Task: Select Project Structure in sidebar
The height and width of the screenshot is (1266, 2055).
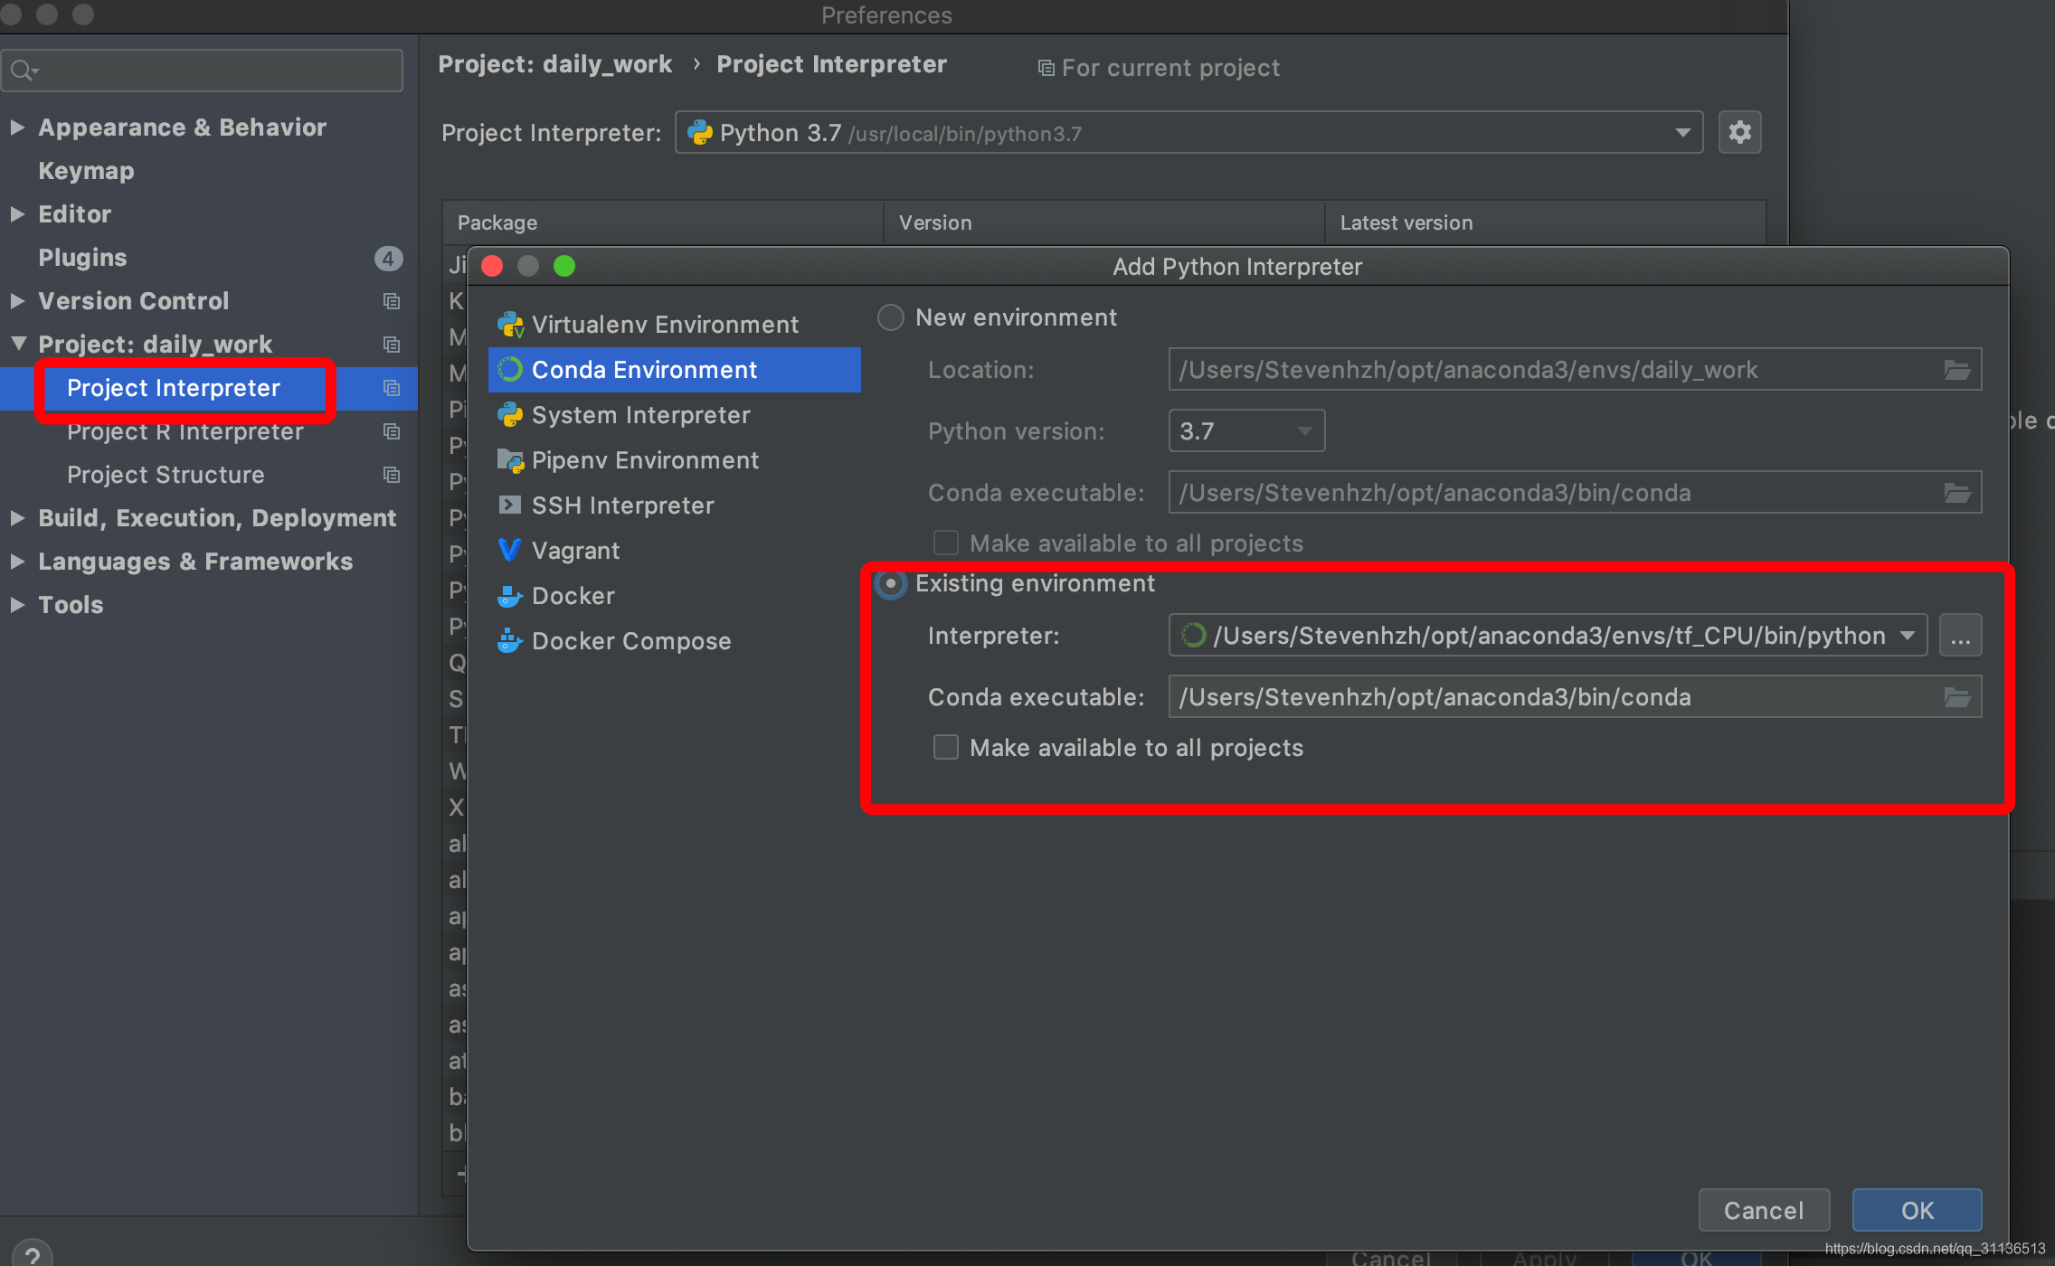Action: coord(166,475)
